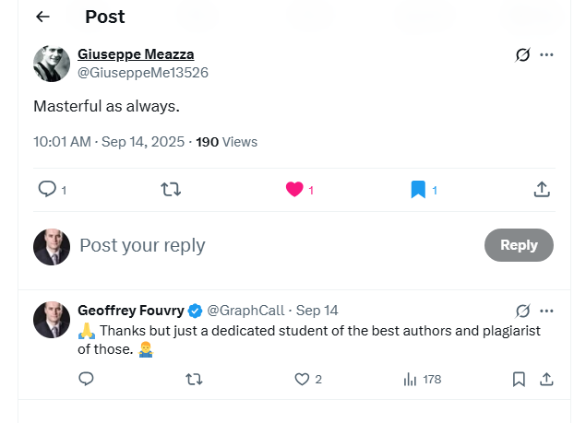574x423 pixels.
Task: Click Grok icon on Geoffrey Fouvry's reply
Action: pos(523,311)
